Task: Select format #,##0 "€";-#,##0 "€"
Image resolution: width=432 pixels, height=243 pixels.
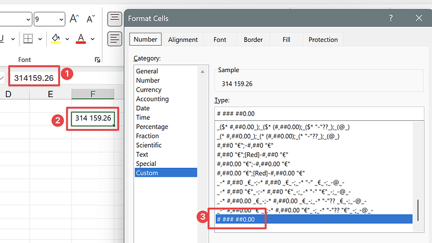Action: [314, 145]
